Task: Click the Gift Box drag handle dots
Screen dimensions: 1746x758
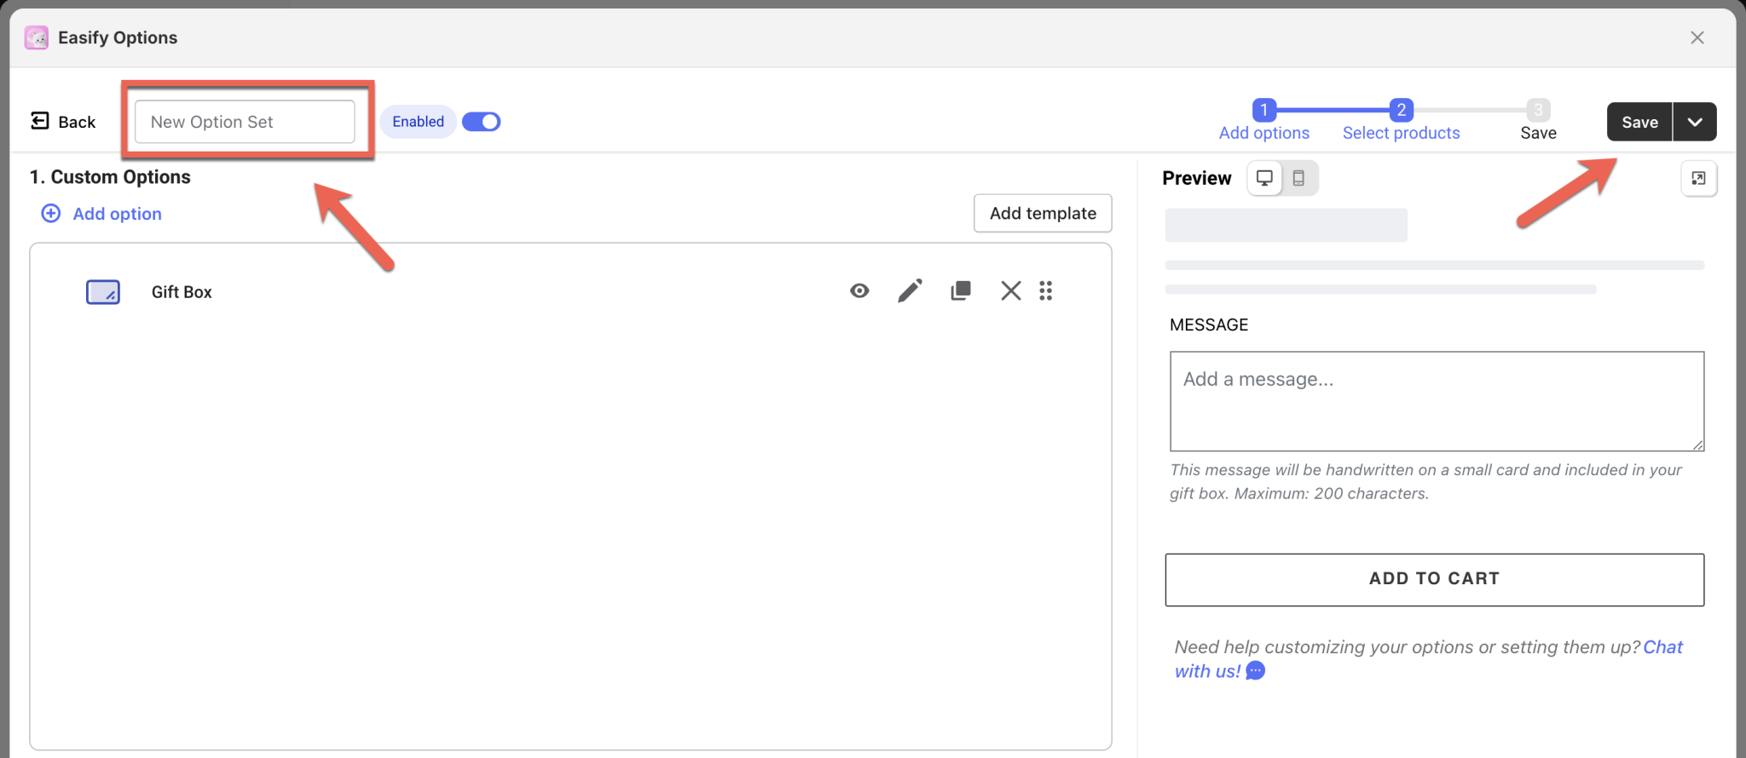Action: coord(1046,291)
